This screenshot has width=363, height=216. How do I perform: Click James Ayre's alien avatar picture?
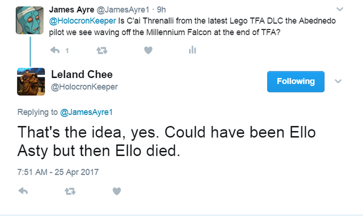tap(29, 20)
